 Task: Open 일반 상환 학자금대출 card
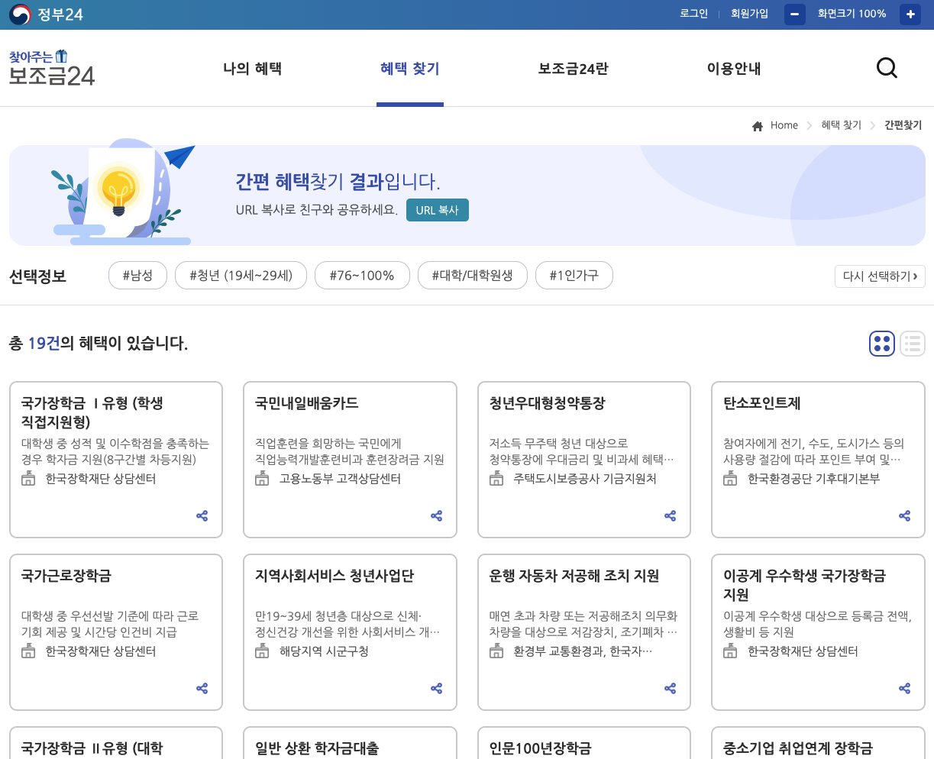tap(317, 748)
